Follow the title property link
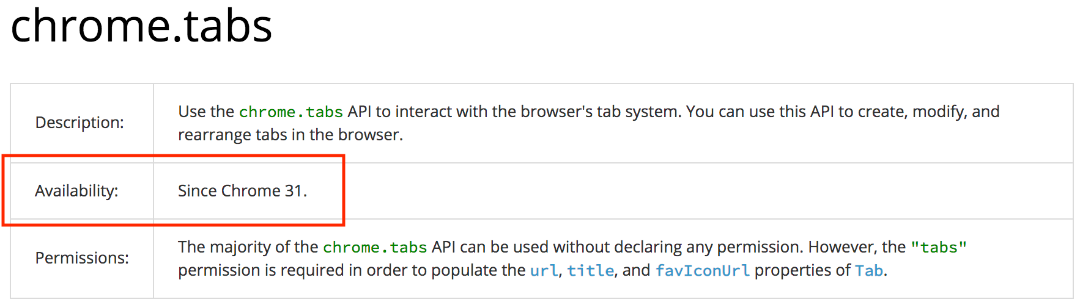This screenshot has height=305, width=1080. 590,270
